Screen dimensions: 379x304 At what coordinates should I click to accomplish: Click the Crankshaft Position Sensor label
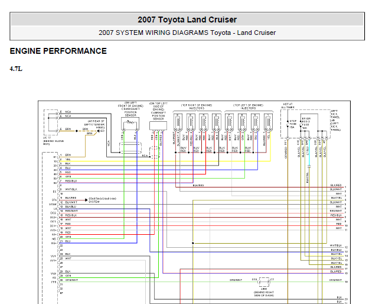tap(130, 109)
